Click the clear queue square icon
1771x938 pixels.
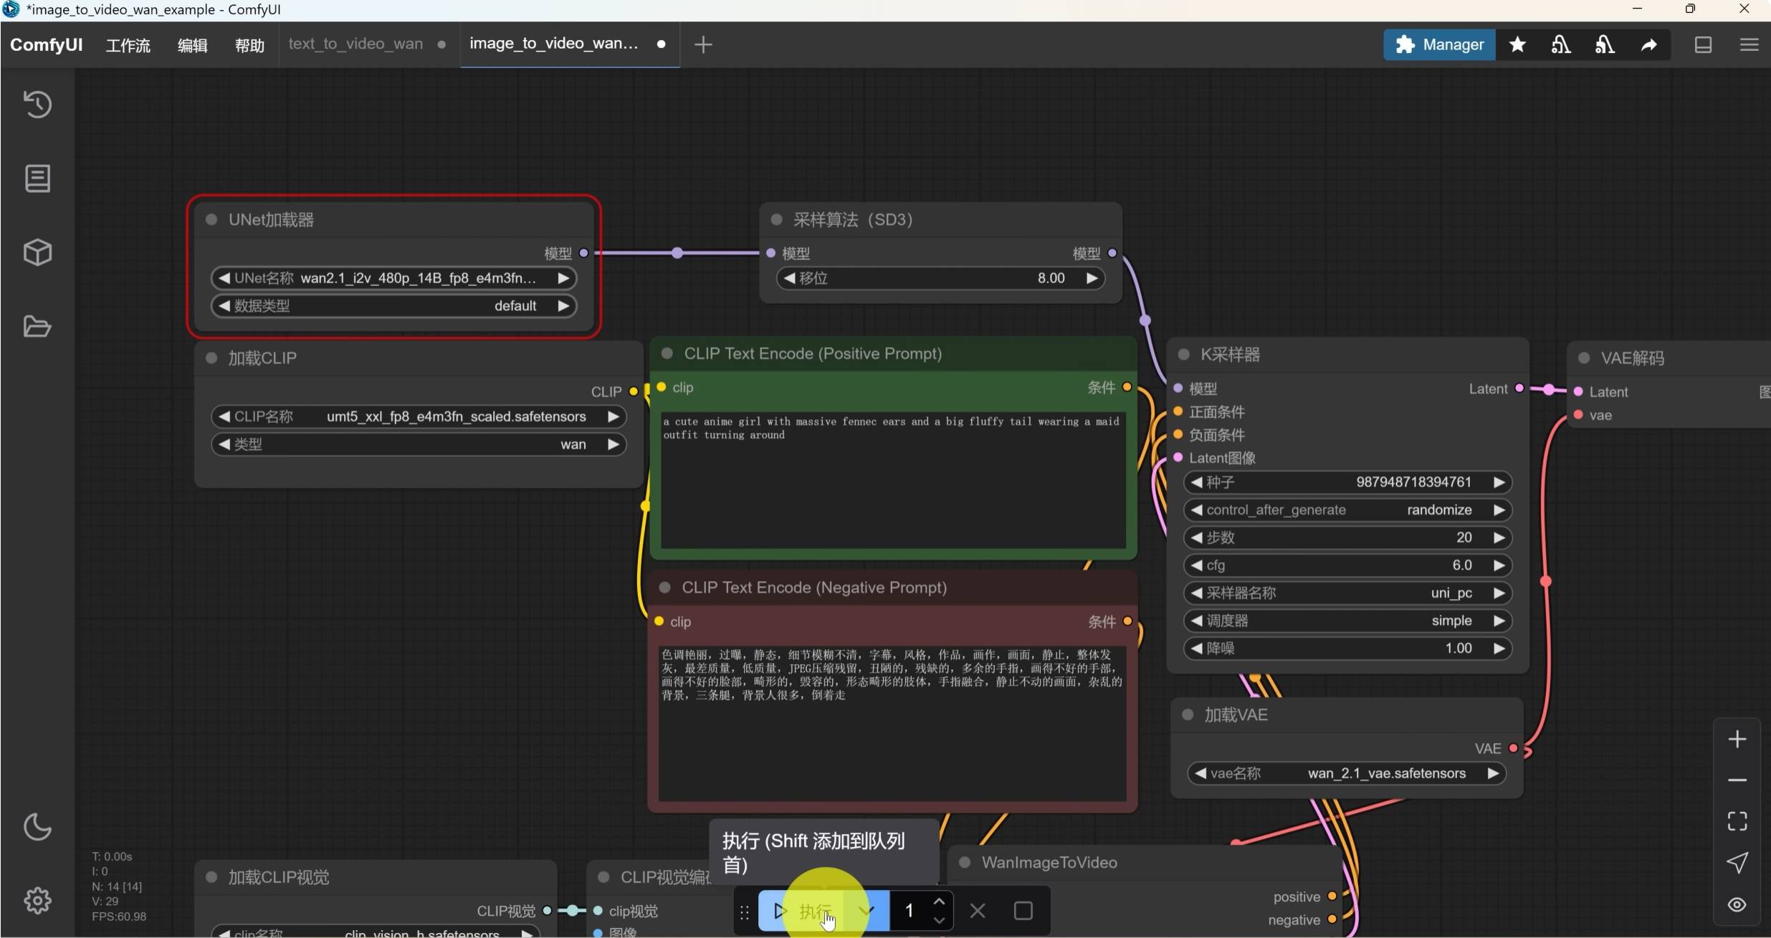click(1023, 911)
